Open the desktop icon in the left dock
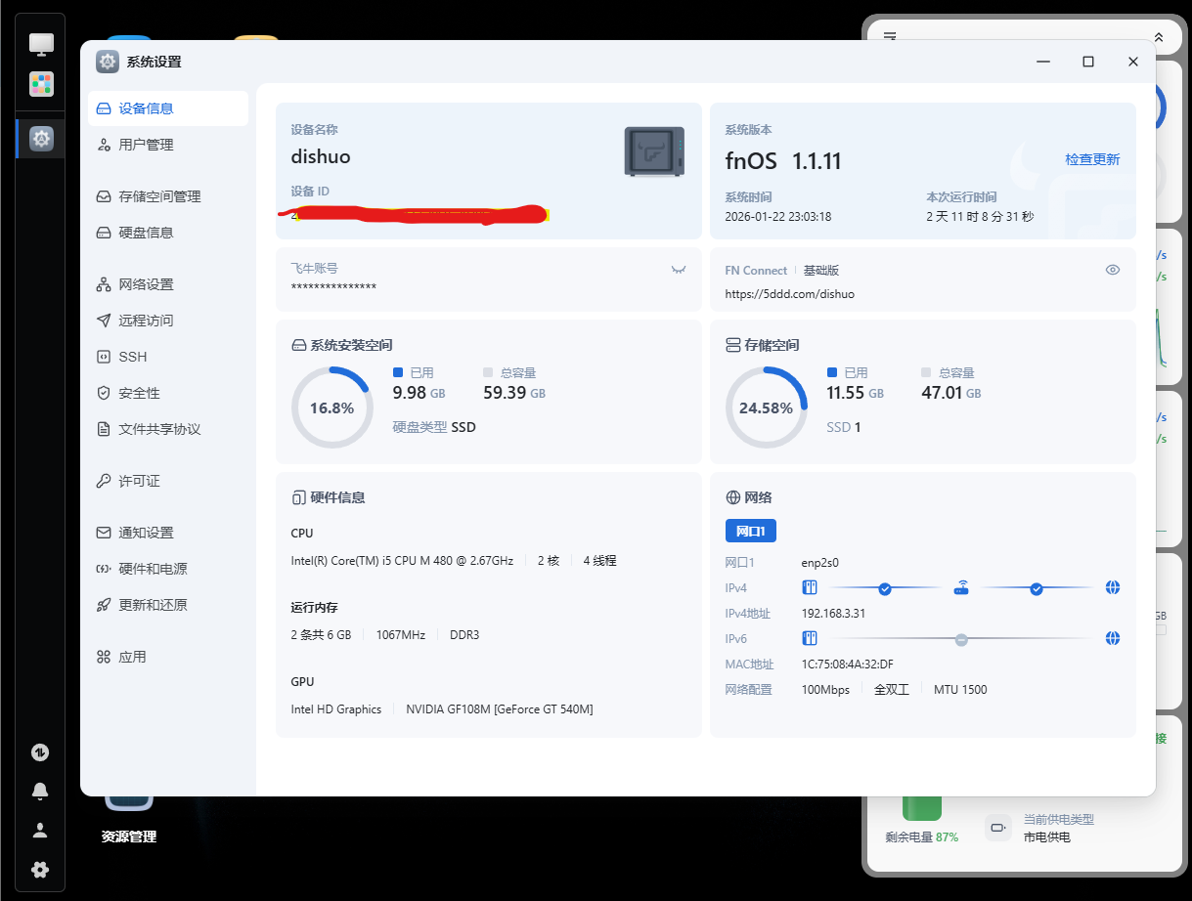Image resolution: width=1192 pixels, height=901 pixels. tap(41, 44)
